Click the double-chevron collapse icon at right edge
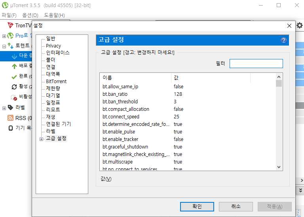 300,190
